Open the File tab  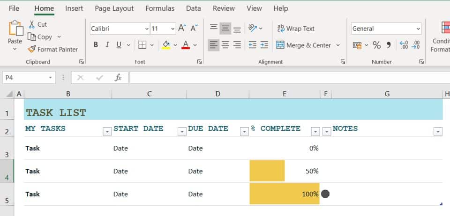point(14,8)
